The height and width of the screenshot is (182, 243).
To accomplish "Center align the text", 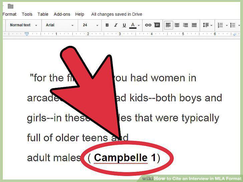I will [177, 25].
